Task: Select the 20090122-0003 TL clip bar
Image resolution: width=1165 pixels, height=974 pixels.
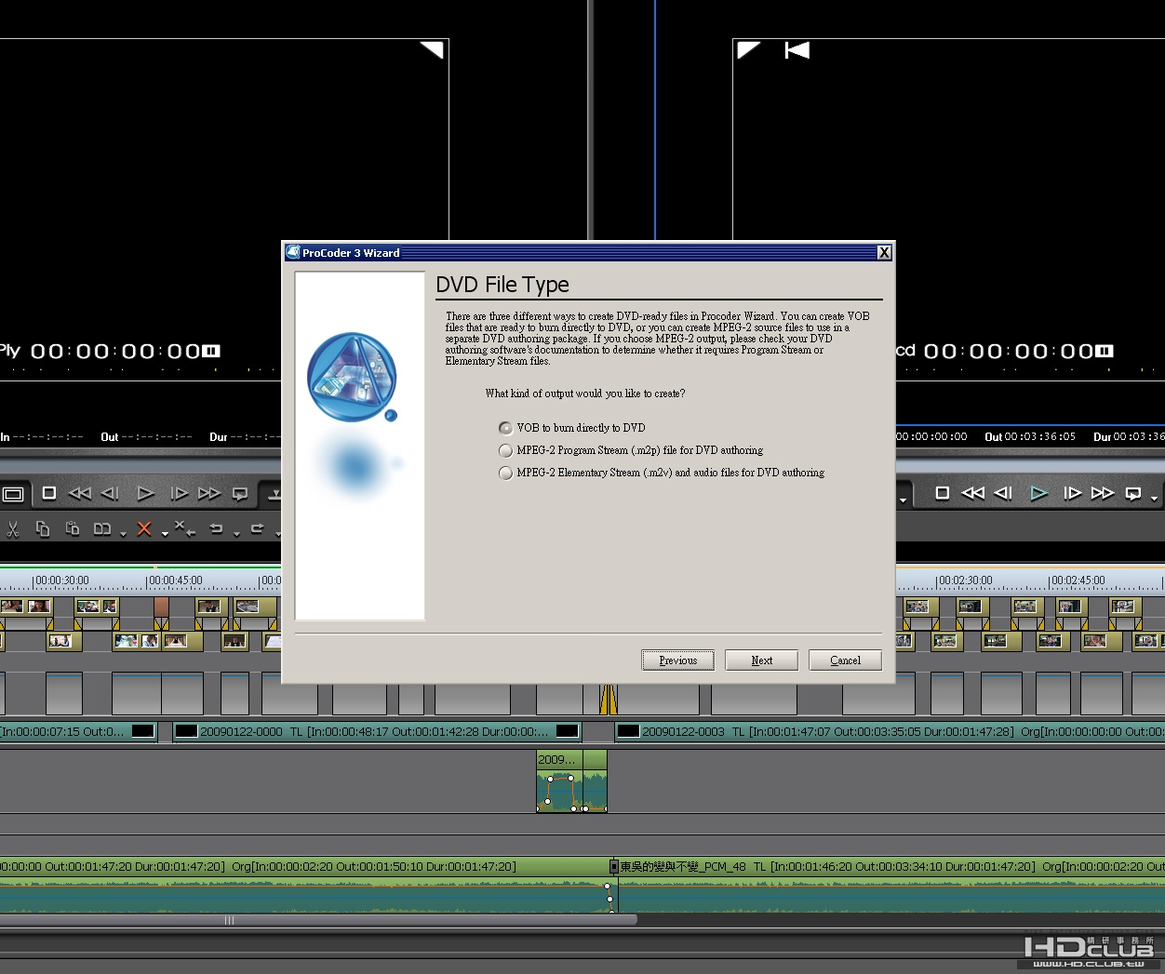Action: [x=890, y=731]
